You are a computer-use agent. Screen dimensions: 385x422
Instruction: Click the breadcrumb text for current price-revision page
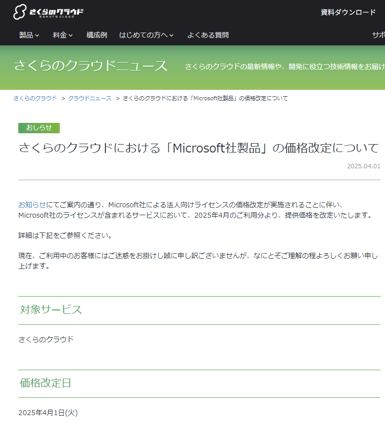coord(205,98)
